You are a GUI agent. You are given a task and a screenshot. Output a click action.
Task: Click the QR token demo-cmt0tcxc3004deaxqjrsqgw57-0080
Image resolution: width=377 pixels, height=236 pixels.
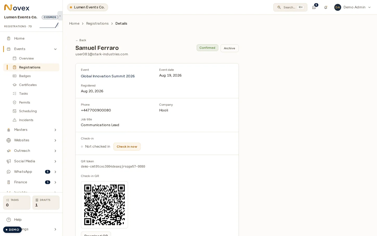point(113,167)
